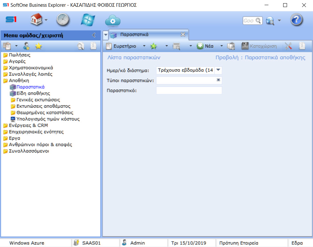Click into the Goo search box
Image resolution: width=313 pixels, height=247 pixels.
coord(252,21)
